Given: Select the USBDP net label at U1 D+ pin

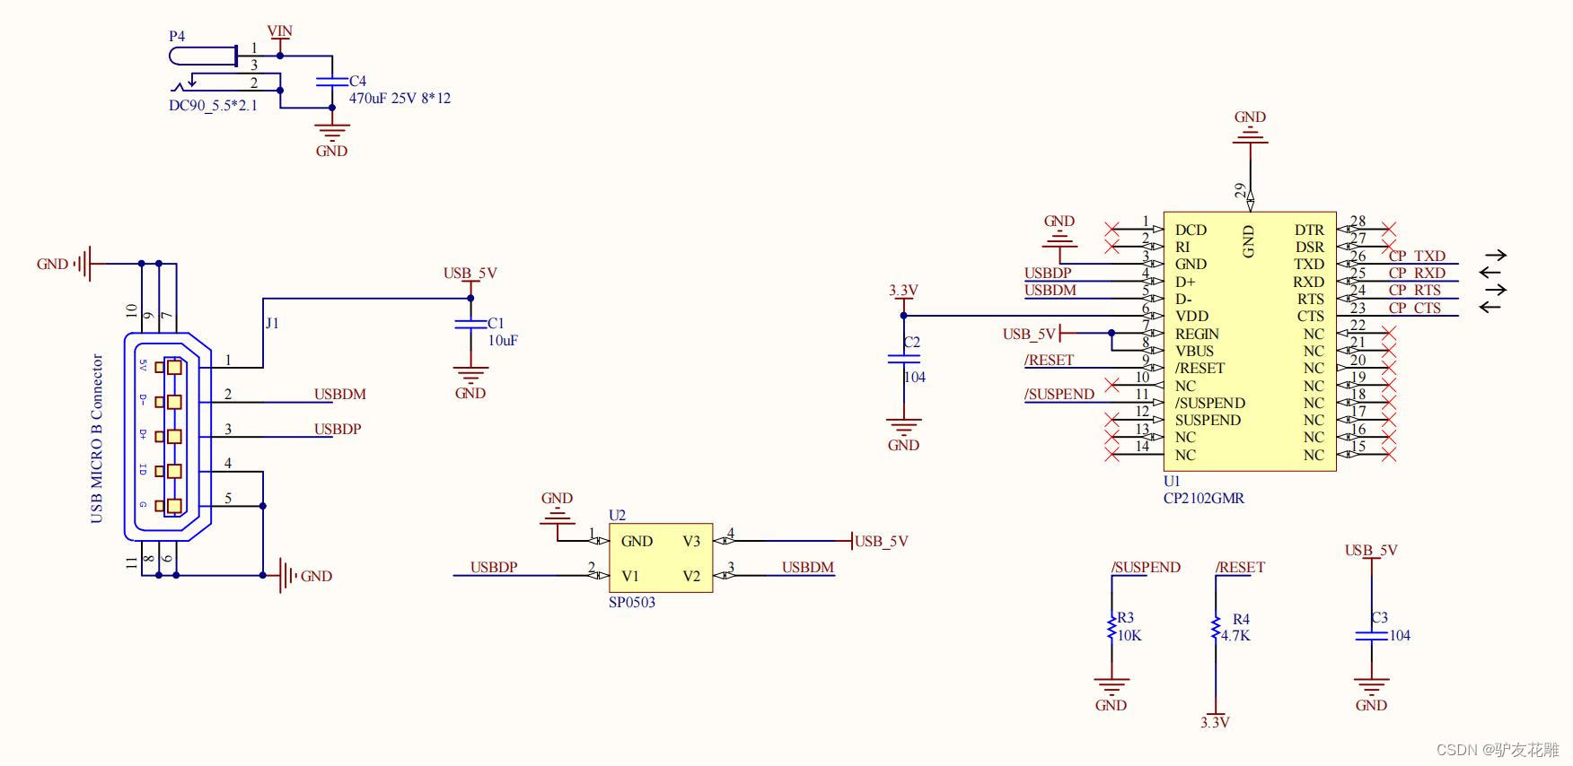Looking at the screenshot, I should click(x=1048, y=273).
